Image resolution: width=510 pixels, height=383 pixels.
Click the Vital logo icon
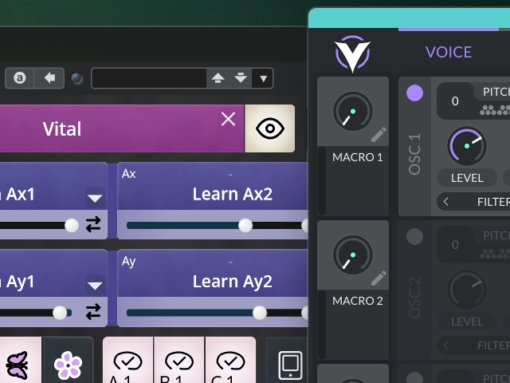pyautogui.click(x=352, y=53)
